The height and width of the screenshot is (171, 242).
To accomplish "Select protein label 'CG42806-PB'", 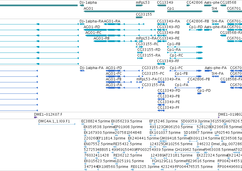I will 199,79.
